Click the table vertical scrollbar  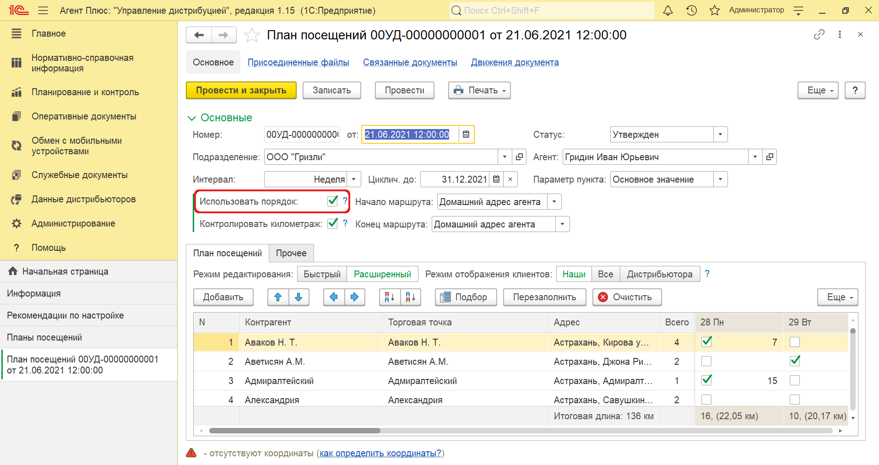(852, 368)
